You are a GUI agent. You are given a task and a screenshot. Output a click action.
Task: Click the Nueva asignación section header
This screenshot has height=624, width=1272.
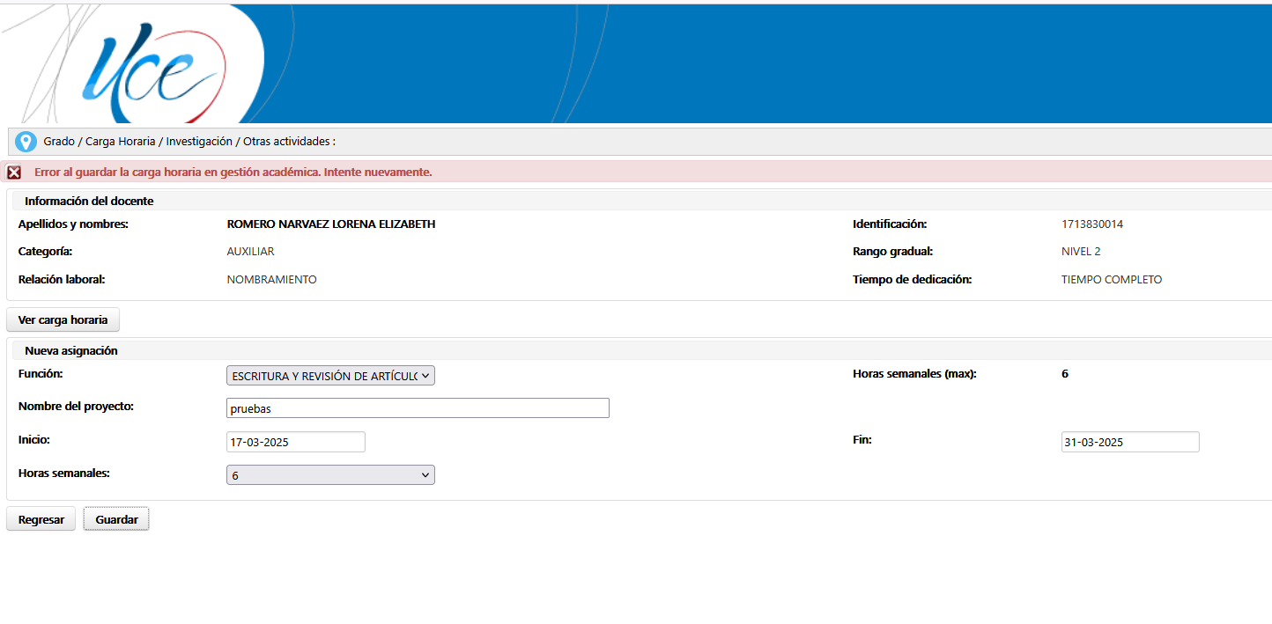tap(71, 351)
